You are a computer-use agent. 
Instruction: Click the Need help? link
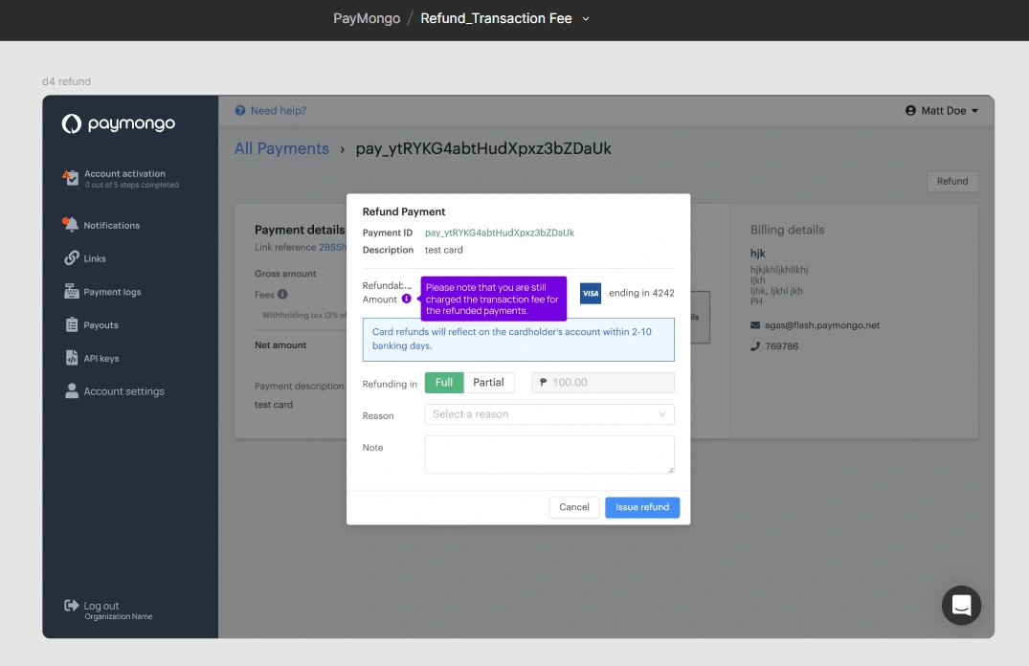(279, 110)
